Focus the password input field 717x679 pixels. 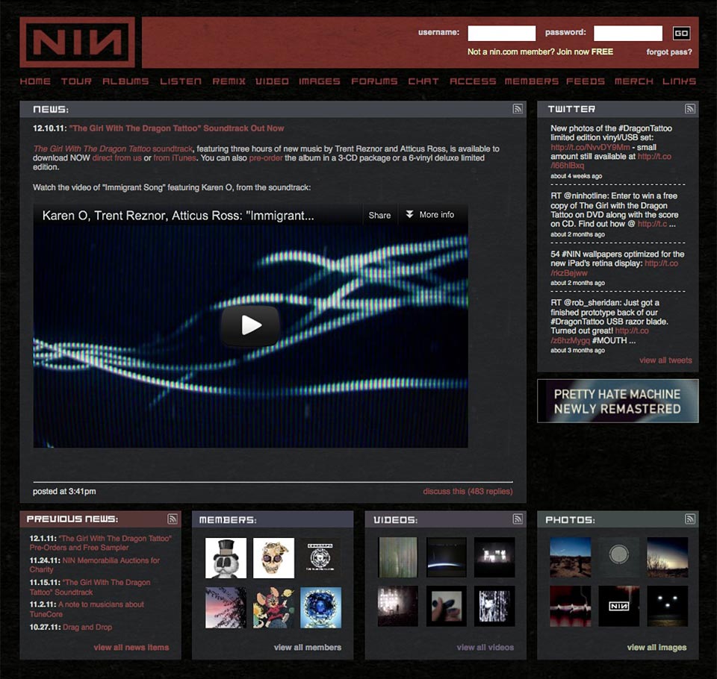(x=627, y=33)
